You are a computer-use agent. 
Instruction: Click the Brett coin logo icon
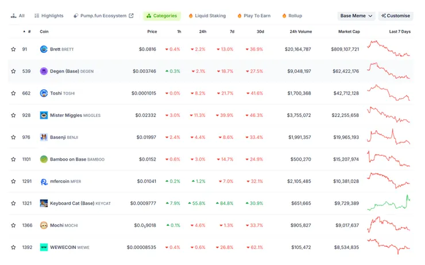click(x=44, y=49)
